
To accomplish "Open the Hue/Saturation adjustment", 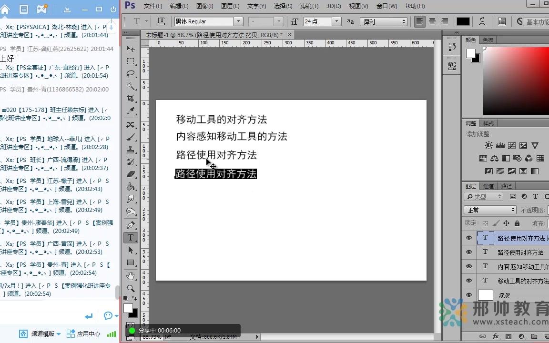I will 483,158.
